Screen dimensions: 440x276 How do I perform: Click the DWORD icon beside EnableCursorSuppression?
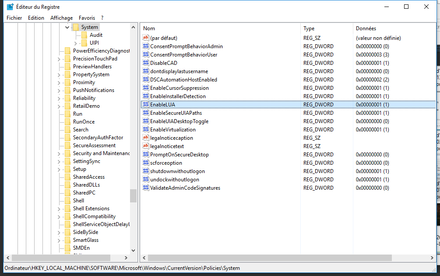click(146, 88)
